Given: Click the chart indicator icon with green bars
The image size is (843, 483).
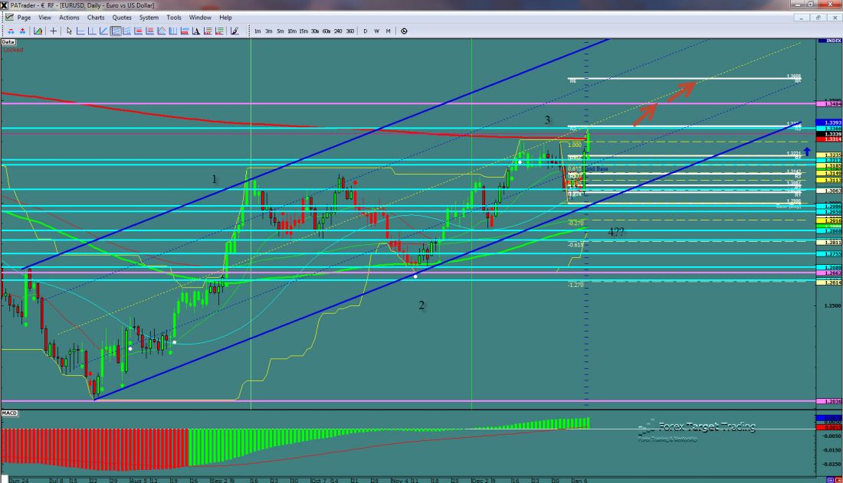Looking at the screenshot, I should [38, 31].
